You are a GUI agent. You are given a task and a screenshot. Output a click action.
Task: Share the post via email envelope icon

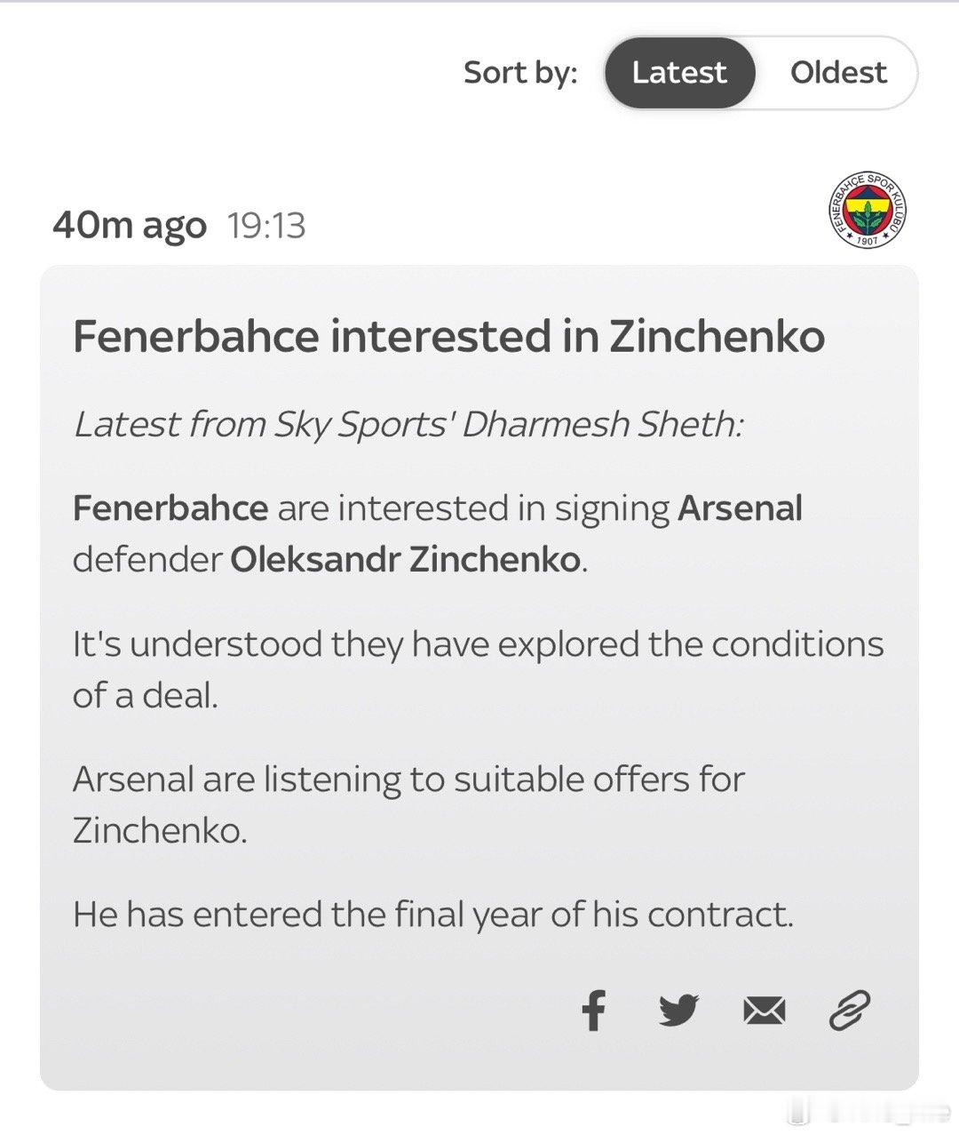click(765, 1011)
